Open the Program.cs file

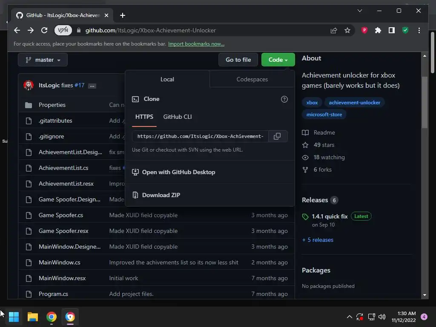(53, 294)
